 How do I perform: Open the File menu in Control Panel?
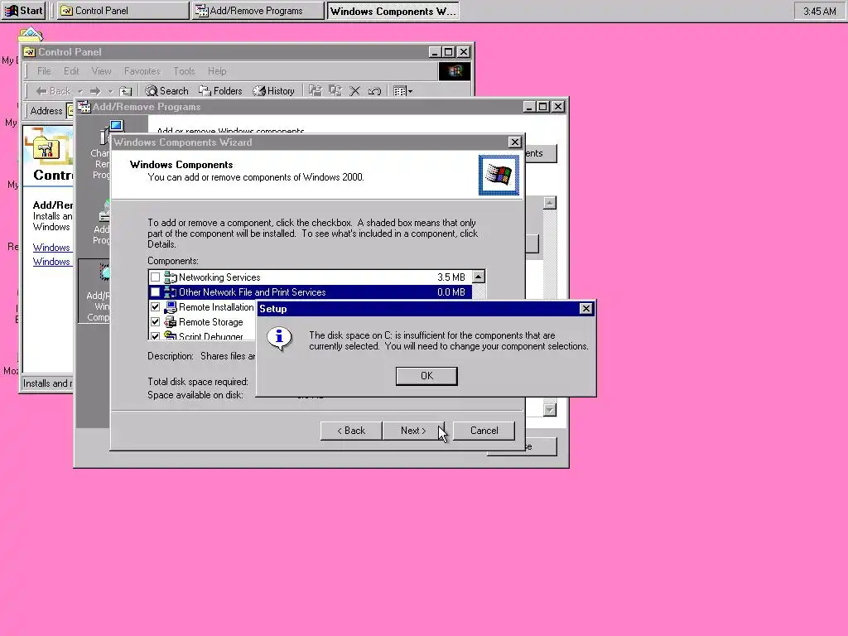pyautogui.click(x=44, y=71)
